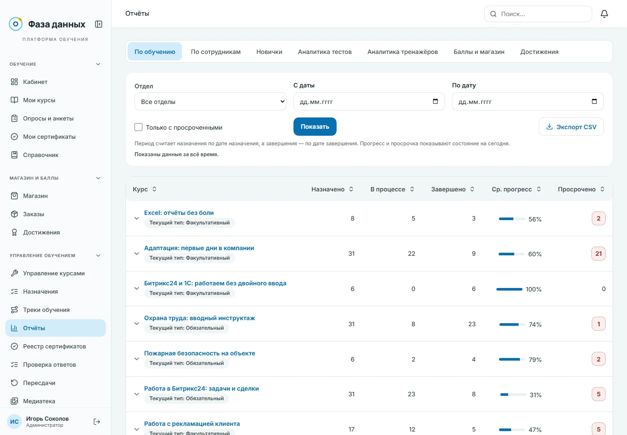The height and width of the screenshot is (435, 627).
Task: Open the Новички tab
Action: pyautogui.click(x=270, y=52)
